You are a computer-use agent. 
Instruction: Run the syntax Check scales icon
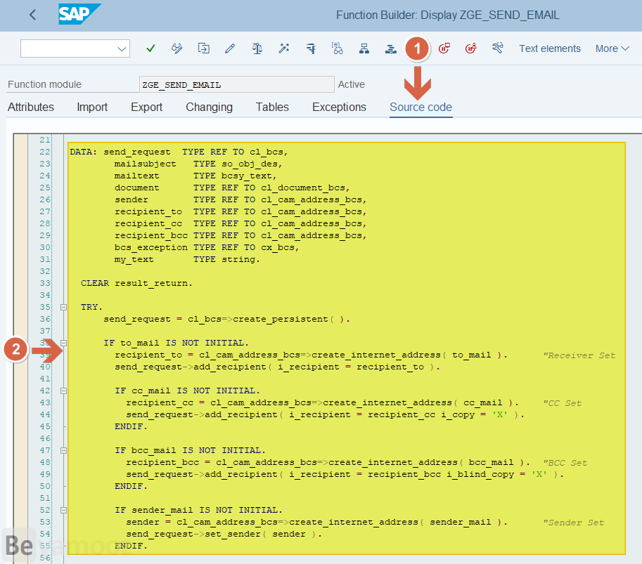point(257,48)
